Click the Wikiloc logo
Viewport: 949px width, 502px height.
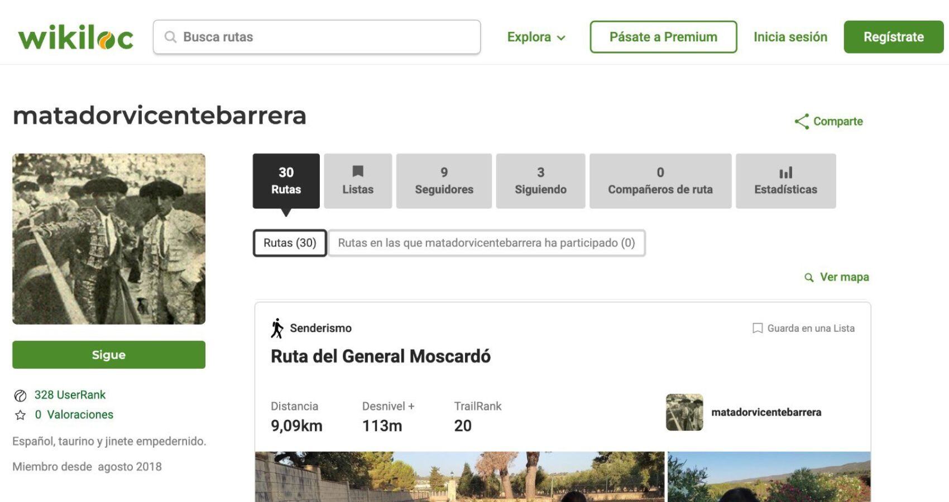[x=75, y=37]
